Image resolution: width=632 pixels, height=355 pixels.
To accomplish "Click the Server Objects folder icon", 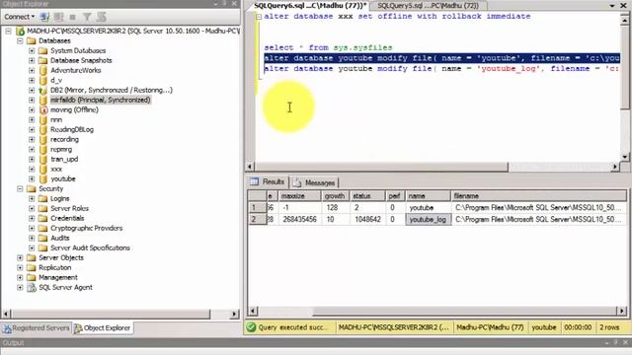I will point(31,257).
